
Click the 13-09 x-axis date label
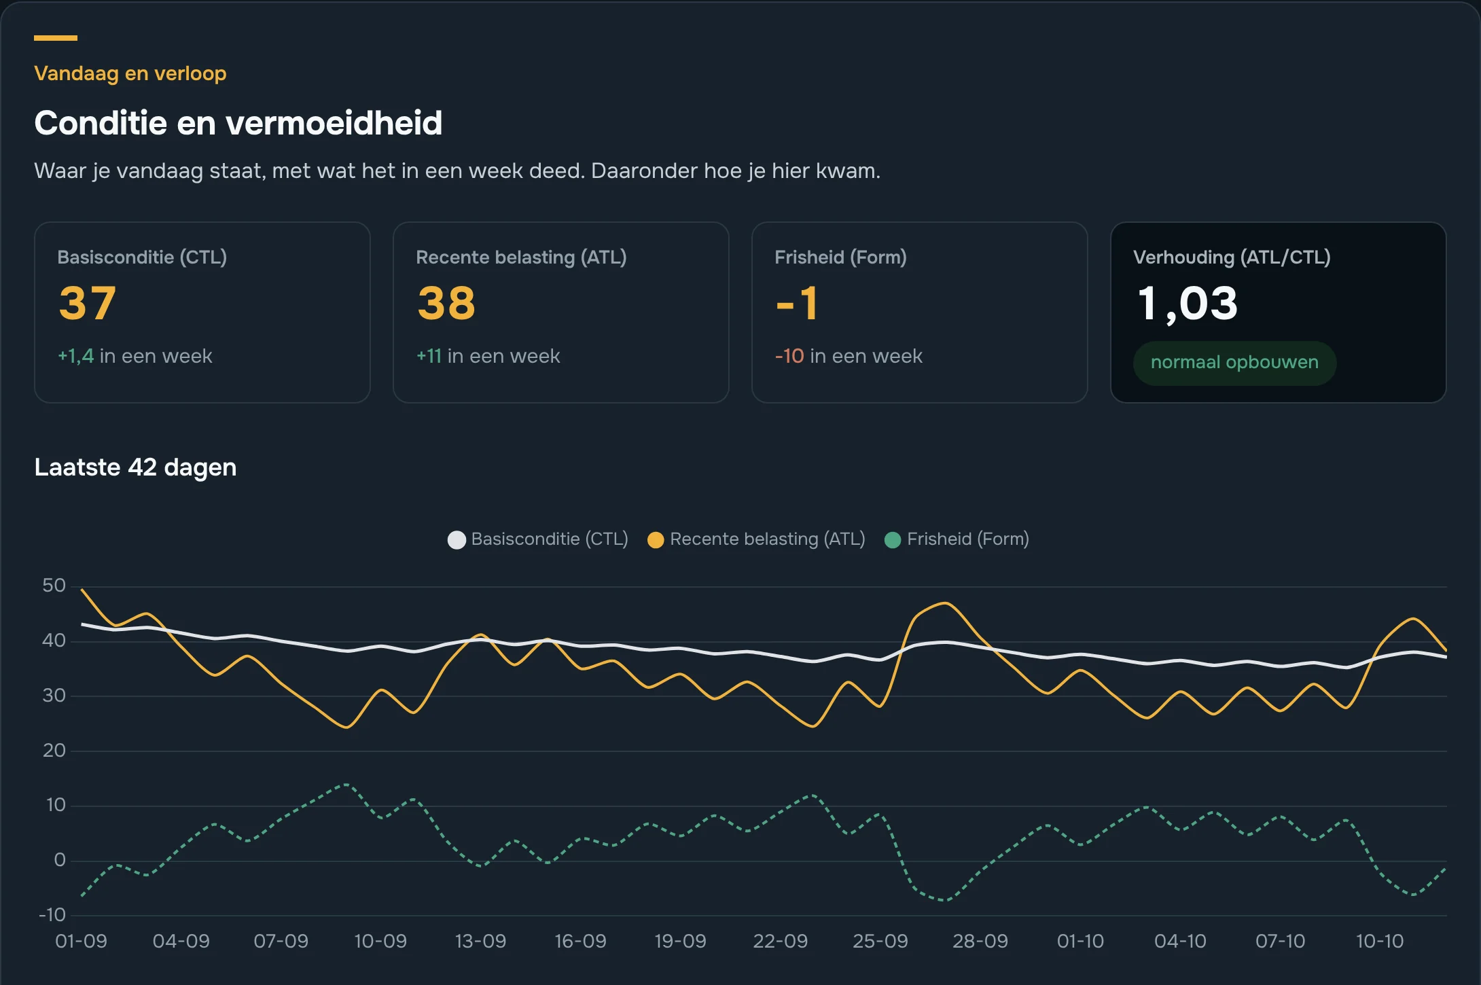coord(480,942)
